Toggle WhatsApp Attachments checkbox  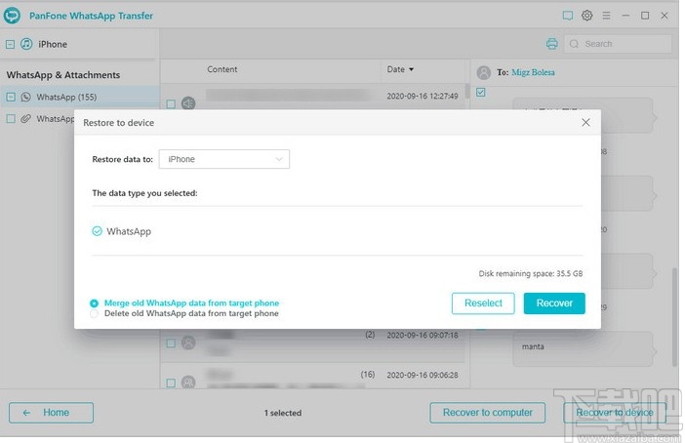click(x=11, y=118)
